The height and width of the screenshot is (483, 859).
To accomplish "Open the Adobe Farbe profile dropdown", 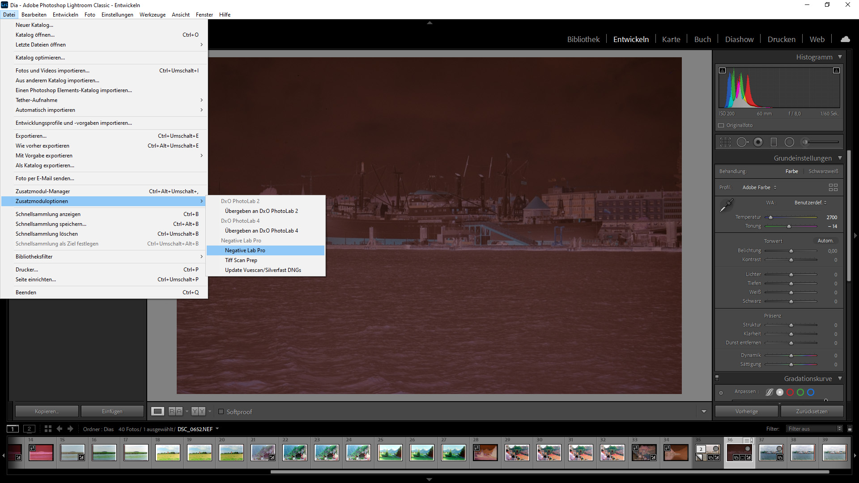I will [760, 187].
